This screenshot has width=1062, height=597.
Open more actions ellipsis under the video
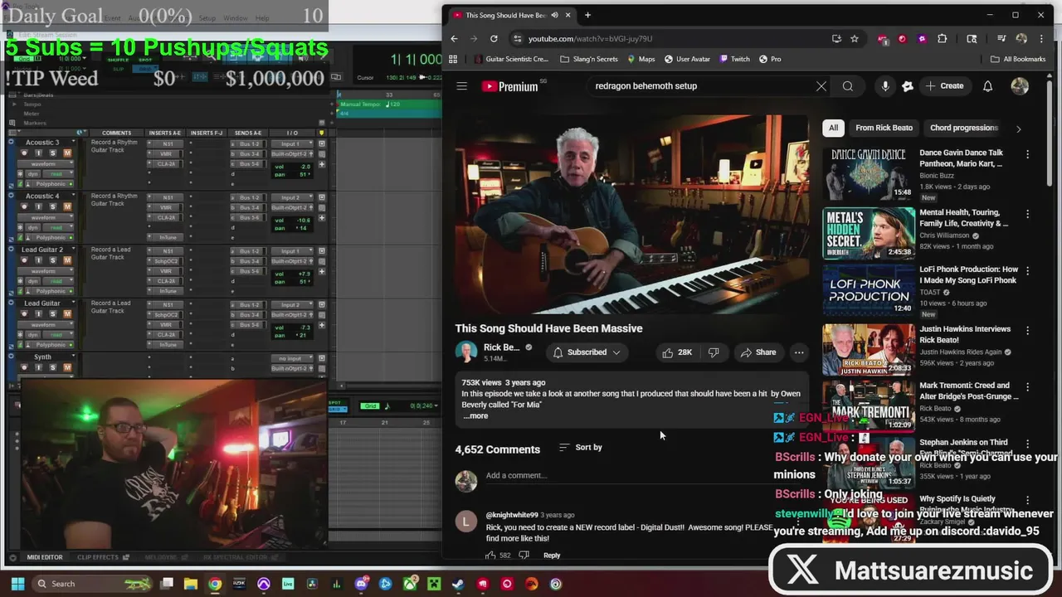pos(799,352)
